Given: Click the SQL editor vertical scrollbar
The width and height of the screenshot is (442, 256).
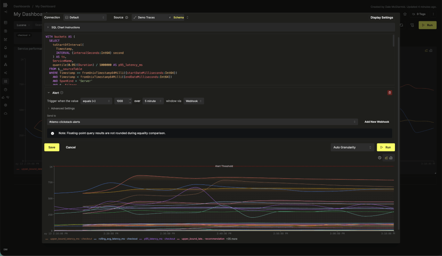Looking at the screenshot, I should [x=394, y=41].
